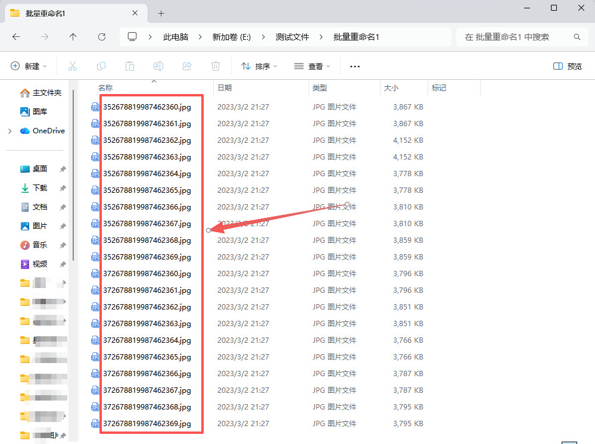The image size is (595, 444).
Task: Expand chevron after 新加卷 (E:) in path
Action: (263, 37)
